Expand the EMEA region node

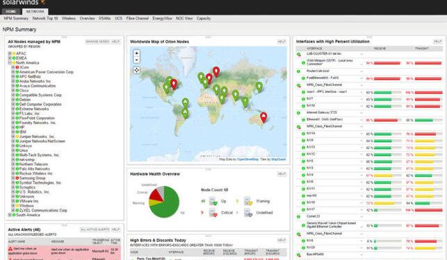pyautogui.click(x=10, y=58)
